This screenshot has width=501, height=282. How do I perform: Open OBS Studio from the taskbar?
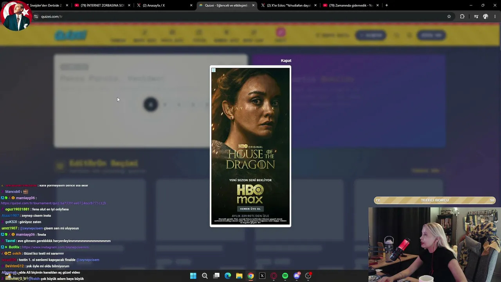pos(308,276)
